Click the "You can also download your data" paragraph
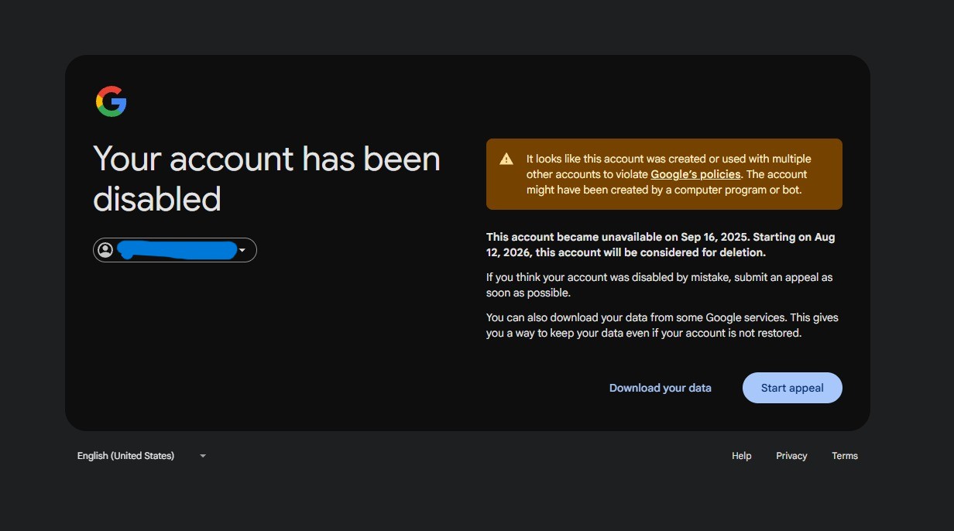Screen dimensions: 954x531 [x=662, y=325]
